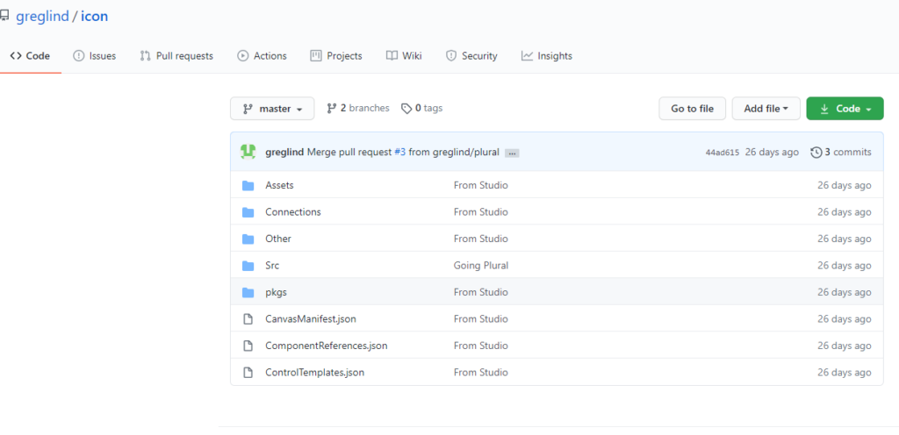Click 'From Studio' message on pkgs row

click(x=480, y=292)
